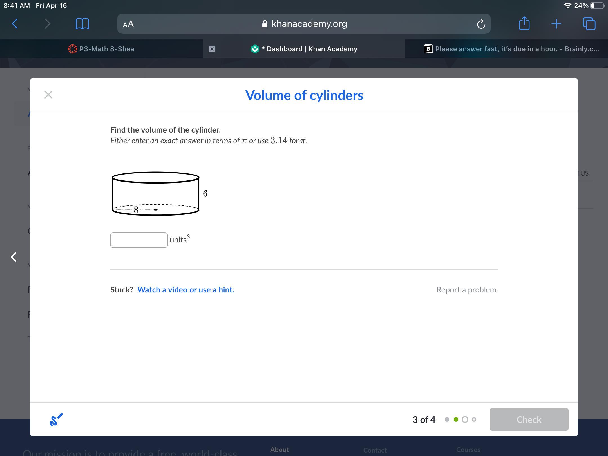Switch to P3-Math 8-Shea tab
The width and height of the screenshot is (608, 456).
point(101,49)
